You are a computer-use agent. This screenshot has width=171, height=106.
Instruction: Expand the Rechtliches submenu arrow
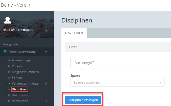[x=46, y=101]
